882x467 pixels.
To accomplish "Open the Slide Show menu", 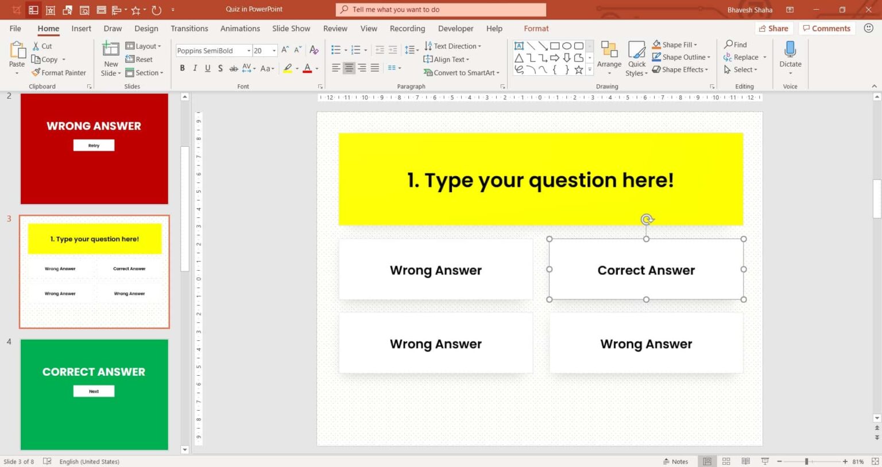I will coord(291,28).
